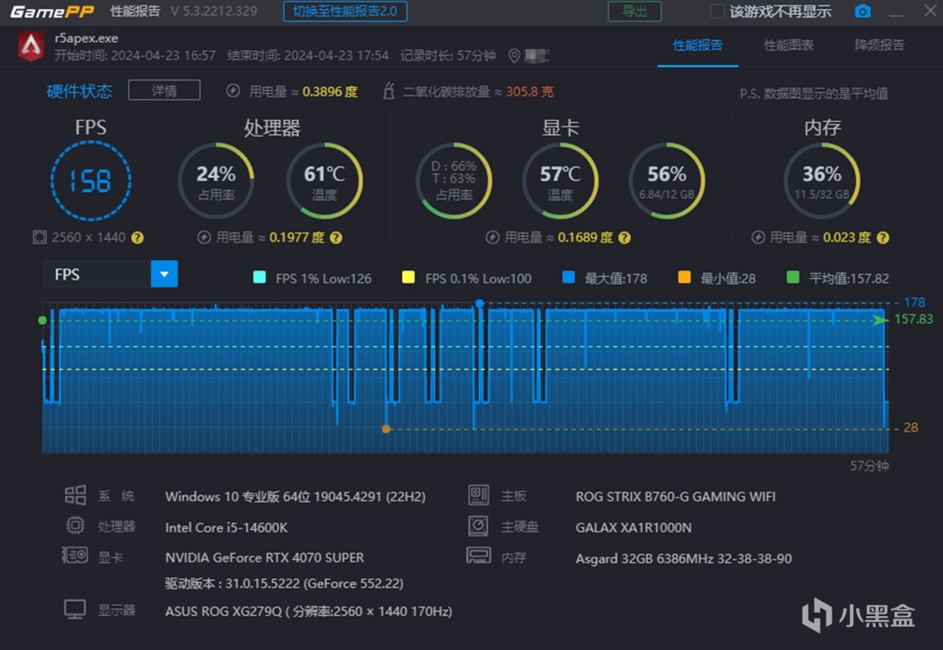The height and width of the screenshot is (650, 943).
Task: Click the CO2 bottle icon beside 二氧化碳排放量
Action: (389, 91)
